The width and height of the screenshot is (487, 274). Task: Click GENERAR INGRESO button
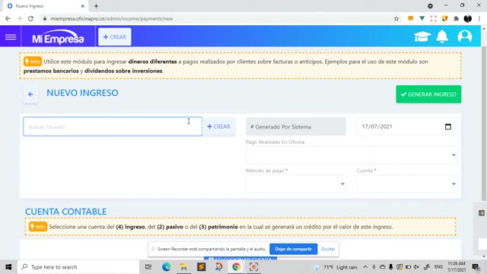428,94
